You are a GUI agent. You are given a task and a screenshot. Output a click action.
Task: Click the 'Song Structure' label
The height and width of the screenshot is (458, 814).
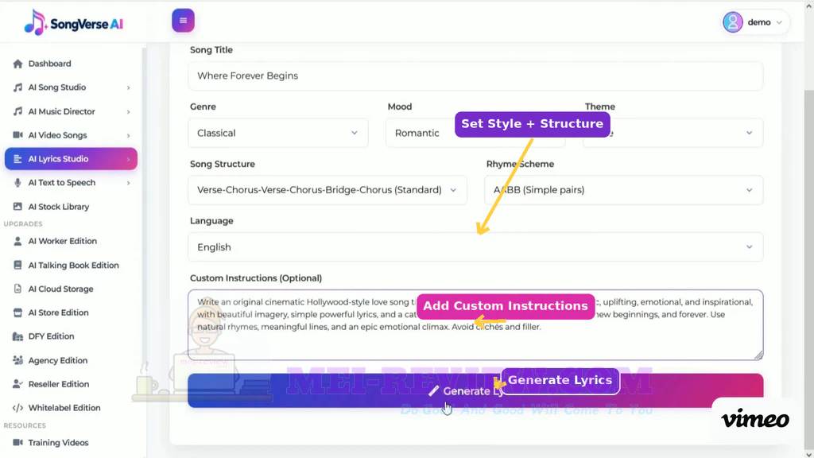click(x=223, y=164)
